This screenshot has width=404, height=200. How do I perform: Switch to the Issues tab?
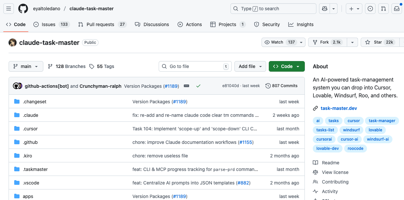[51, 24]
